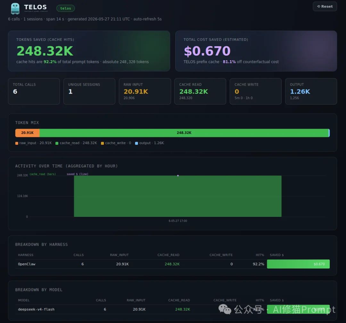Screen dimensions: 346x323
Task: Click the $0.670 saved bar in OpenClaw row
Action: (298, 264)
